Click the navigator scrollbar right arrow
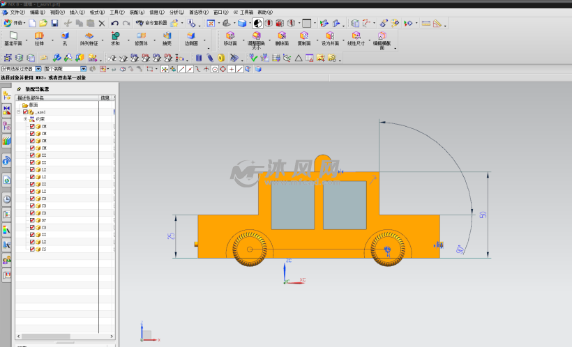 pyautogui.click(x=112, y=337)
